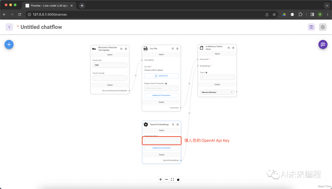
Task: Open the purple chat message button
Action: [x=323, y=44]
